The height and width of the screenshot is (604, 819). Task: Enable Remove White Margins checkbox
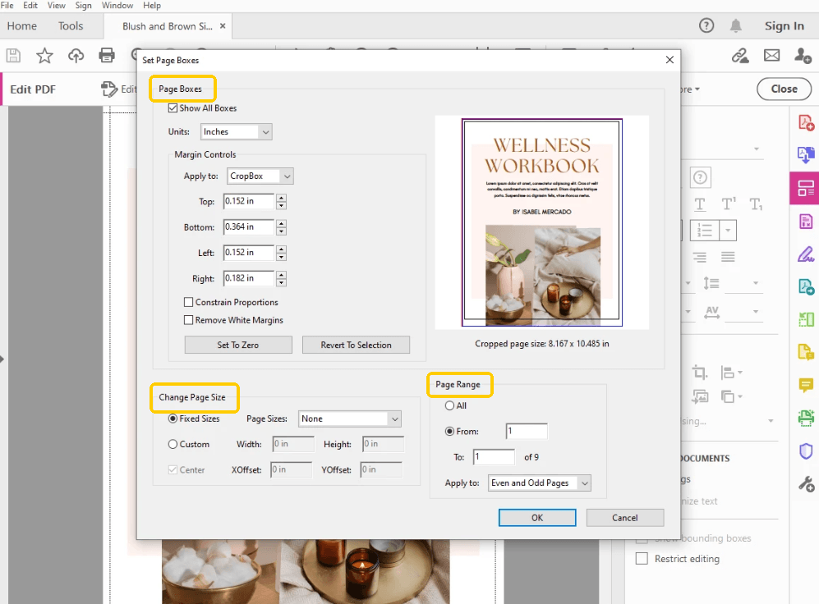tap(189, 320)
